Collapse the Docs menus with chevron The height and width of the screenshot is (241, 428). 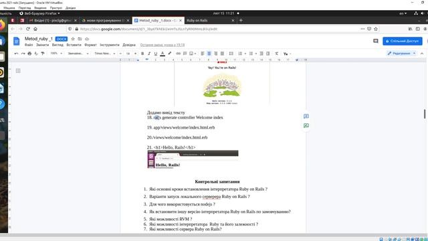coord(422,54)
